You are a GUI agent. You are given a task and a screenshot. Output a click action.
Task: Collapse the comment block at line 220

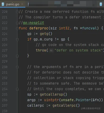click(17, 12)
